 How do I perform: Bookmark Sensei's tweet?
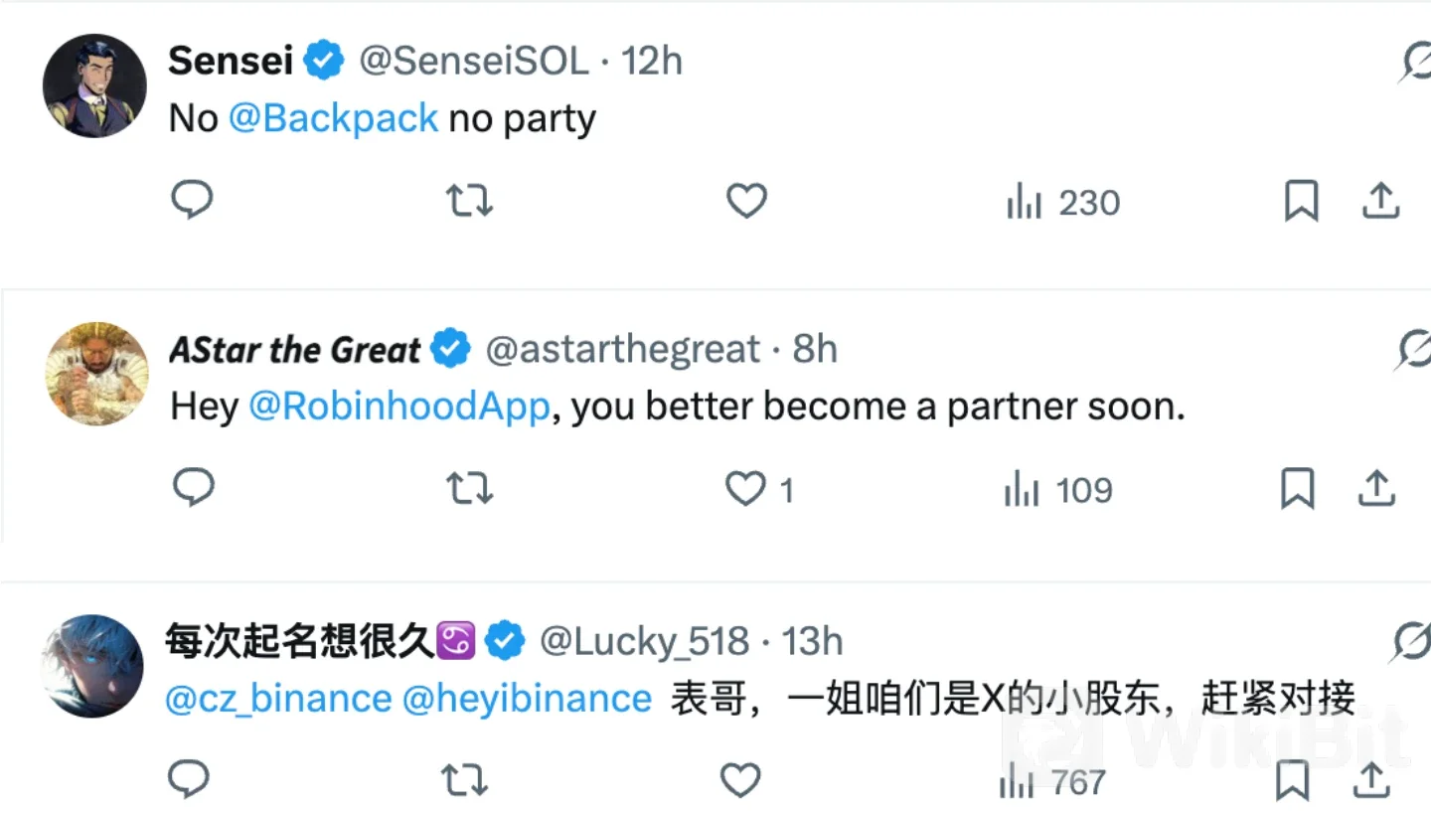[1301, 202]
